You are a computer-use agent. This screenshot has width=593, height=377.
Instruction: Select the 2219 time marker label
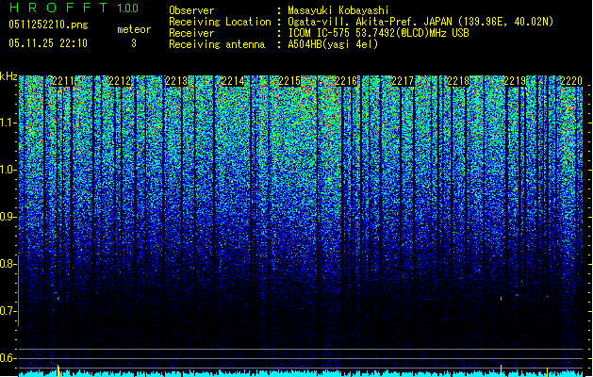click(x=515, y=81)
